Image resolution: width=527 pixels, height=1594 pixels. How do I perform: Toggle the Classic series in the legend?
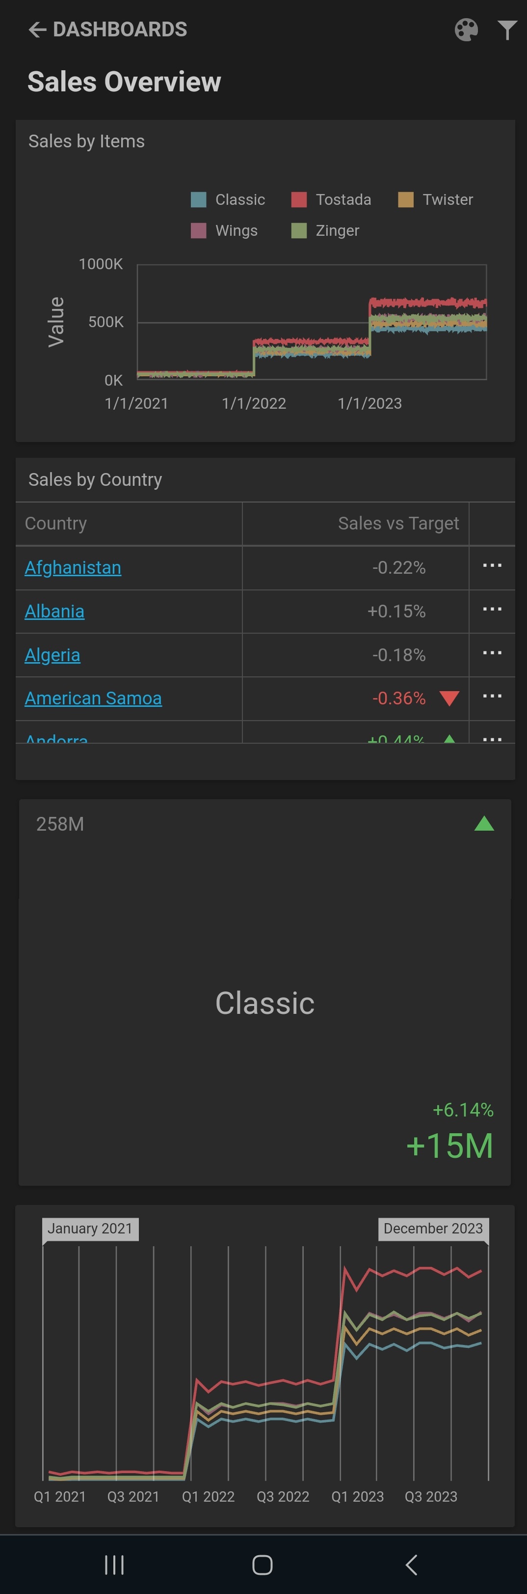click(229, 200)
